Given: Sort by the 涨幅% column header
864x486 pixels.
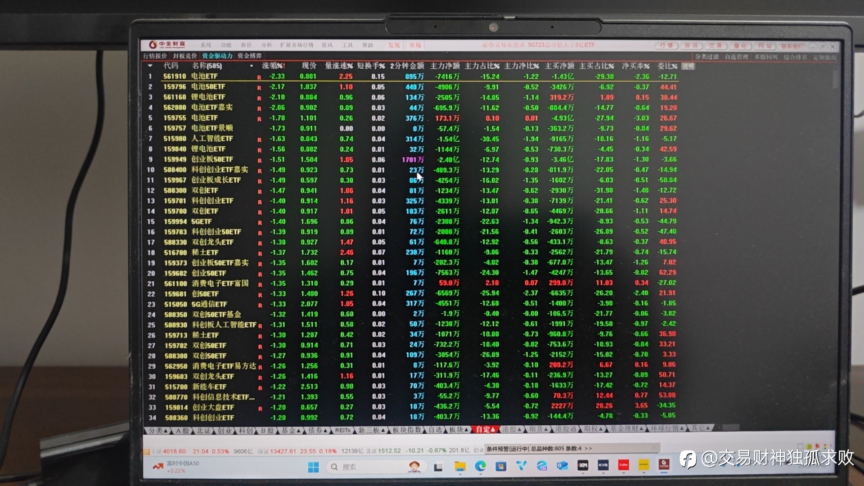Looking at the screenshot, I should point(273,66).
